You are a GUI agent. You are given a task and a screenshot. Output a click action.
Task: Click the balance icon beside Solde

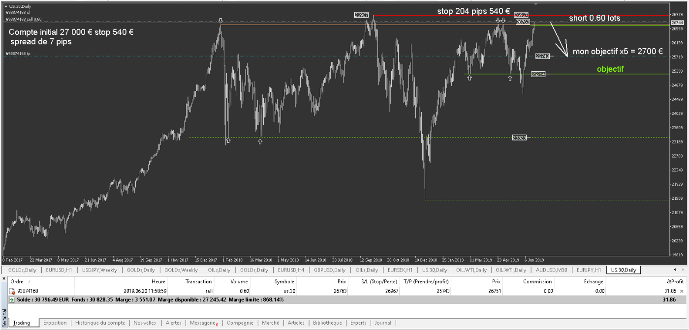(x=12, y=299)
